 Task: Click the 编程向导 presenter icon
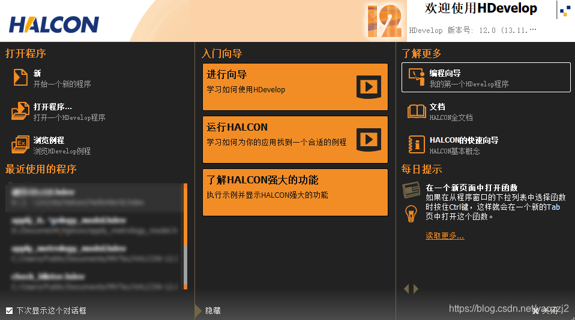click(x=417, y=77)
